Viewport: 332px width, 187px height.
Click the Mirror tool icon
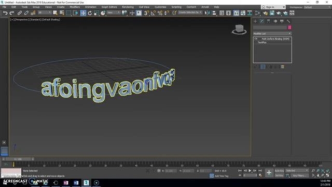tap(207, 13)
